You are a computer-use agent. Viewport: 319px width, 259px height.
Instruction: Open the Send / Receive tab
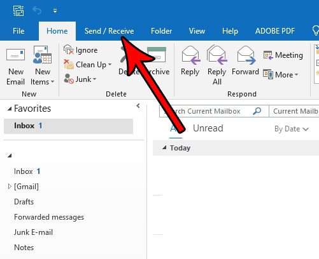coord(109,31)
